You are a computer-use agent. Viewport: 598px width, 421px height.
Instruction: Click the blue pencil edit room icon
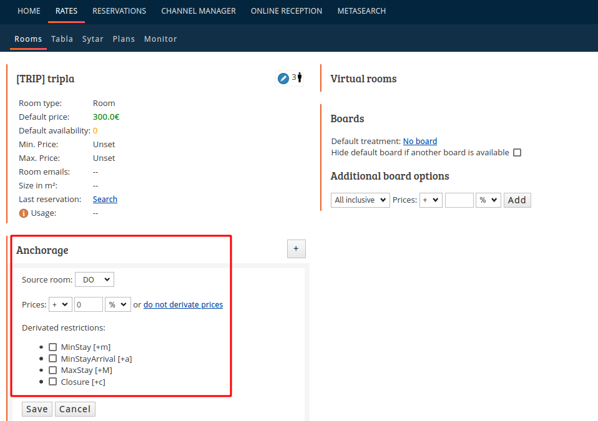pos(283,79)
